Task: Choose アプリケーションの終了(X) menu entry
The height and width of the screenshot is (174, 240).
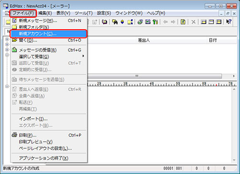Action: (x=49, y=158)
